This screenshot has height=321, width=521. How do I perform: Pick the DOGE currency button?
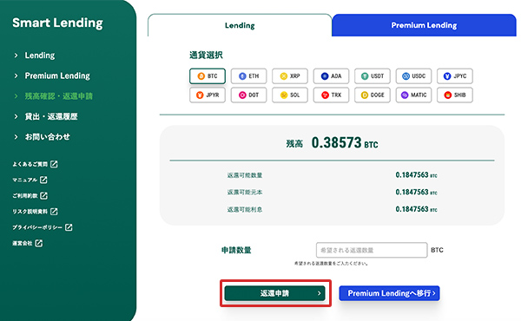(x=373, y=95)
